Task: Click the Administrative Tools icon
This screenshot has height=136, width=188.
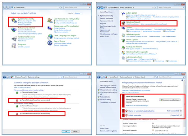Action: pyautogui.click(x=123, y=58)
